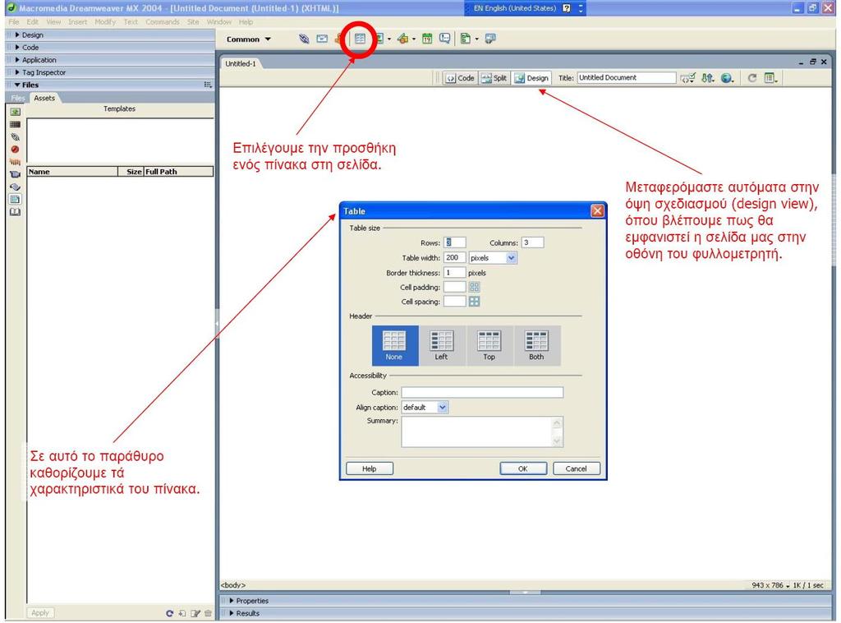Select the None header option
The width and height of the screenshot is (841, 623).
pos(395,345)
